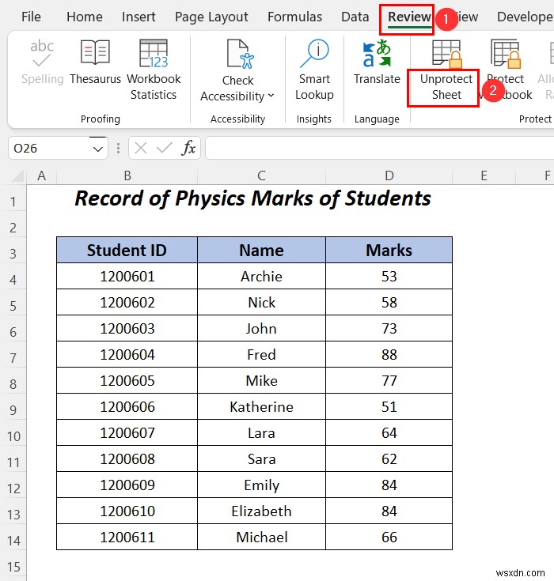The height and width of the screenshot is (581, 554).
Task: Click the Student ID header cell
Action: 127,250
